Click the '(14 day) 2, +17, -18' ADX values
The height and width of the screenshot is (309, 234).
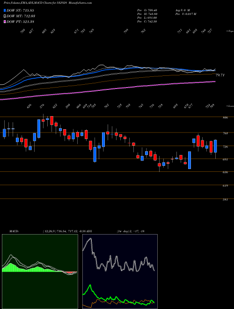pos(131,231)
